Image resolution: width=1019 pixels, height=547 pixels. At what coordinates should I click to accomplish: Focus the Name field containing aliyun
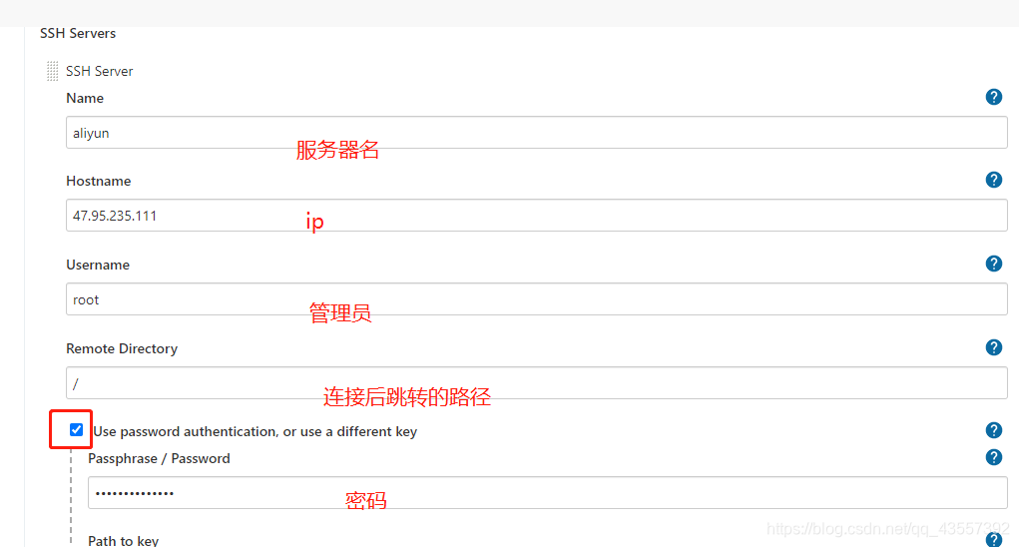click(537, 133)
